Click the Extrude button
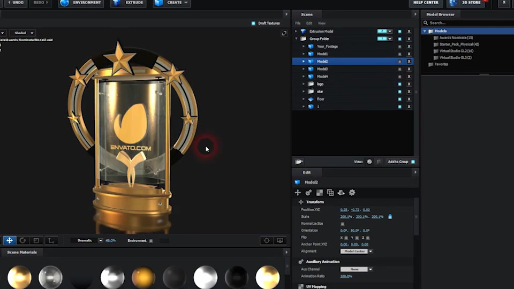This screenshot has height=289, width=514. (128, 3)
